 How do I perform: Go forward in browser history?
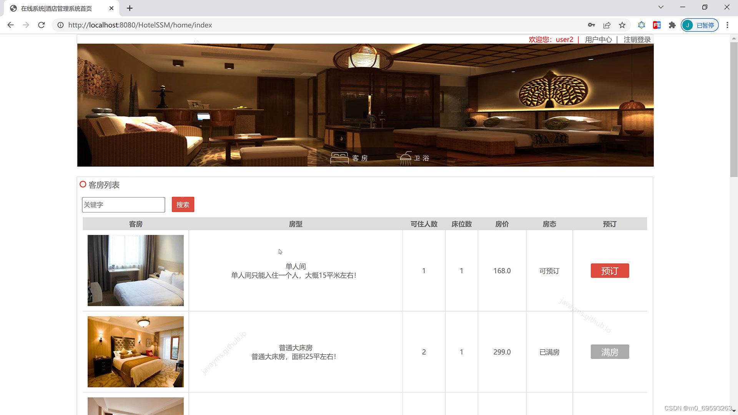coord(26,25)
